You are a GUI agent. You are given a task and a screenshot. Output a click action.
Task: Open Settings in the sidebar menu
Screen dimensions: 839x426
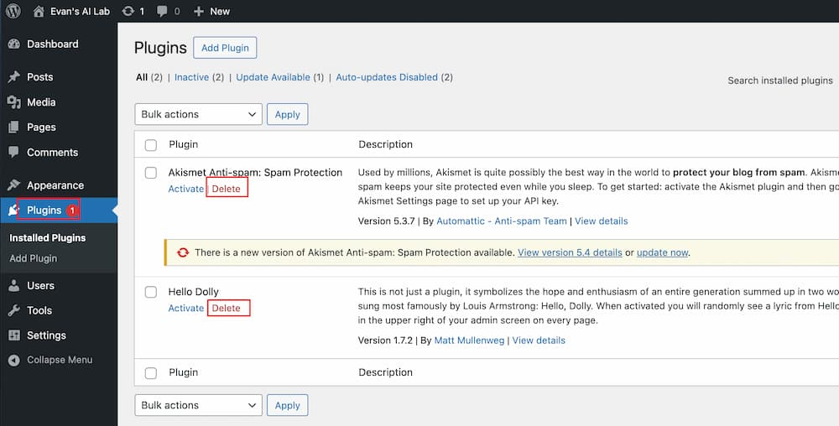point(46,335)
